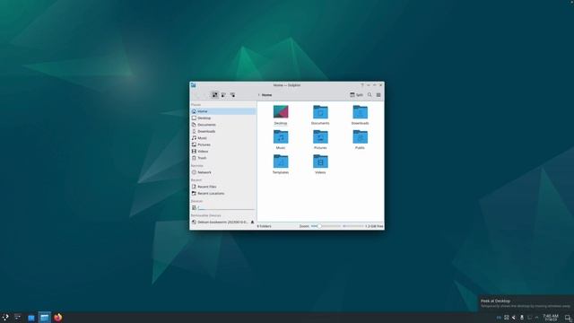Click the Home breadcrumb in location bar
Screen dimensions: 574x323
pyautogui.click(x=267, y=95)
